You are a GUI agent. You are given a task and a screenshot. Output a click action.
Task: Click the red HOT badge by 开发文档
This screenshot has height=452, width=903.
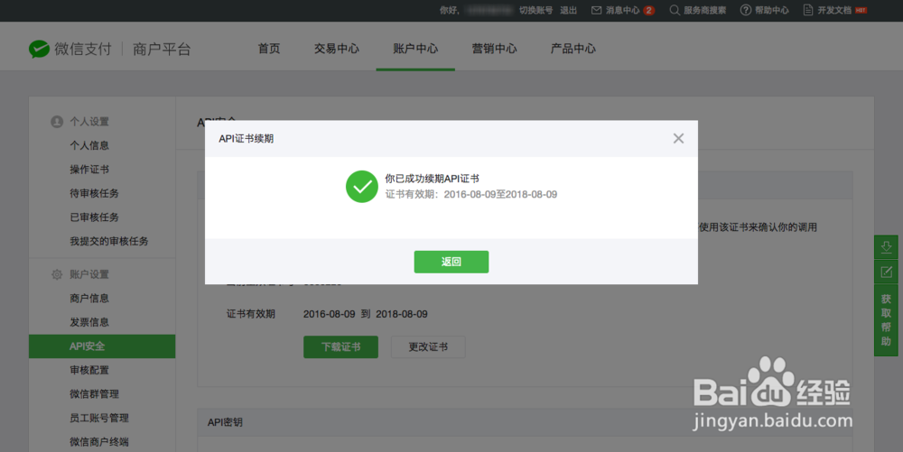(861, 10)
